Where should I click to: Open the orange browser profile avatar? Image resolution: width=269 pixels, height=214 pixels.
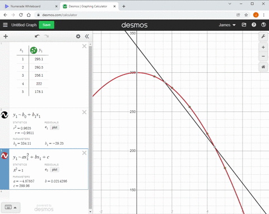pos(256,15)
